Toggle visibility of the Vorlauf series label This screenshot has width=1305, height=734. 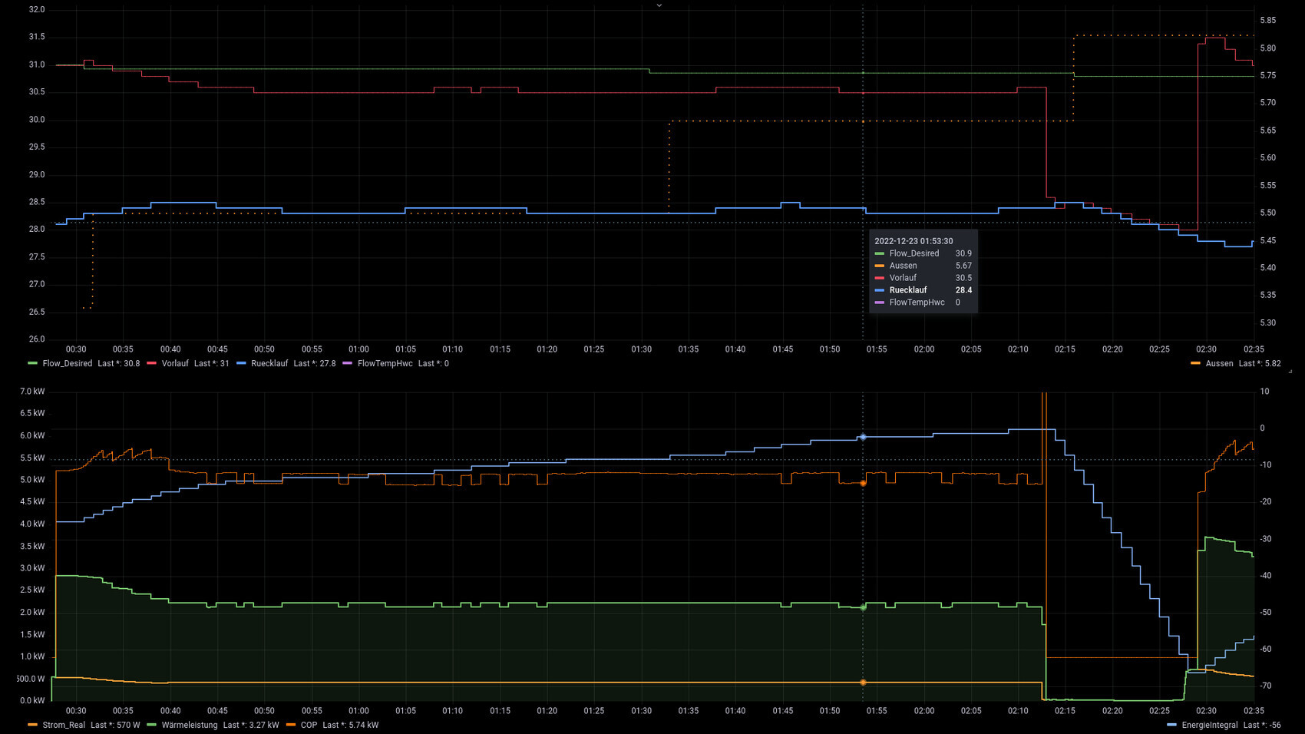(175, 363)
